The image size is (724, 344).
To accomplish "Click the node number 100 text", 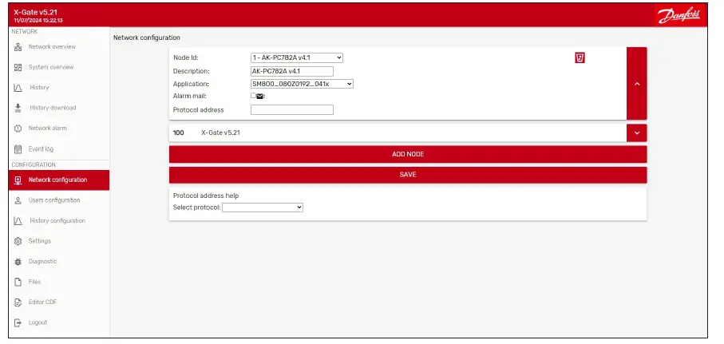I will [178, 132].
